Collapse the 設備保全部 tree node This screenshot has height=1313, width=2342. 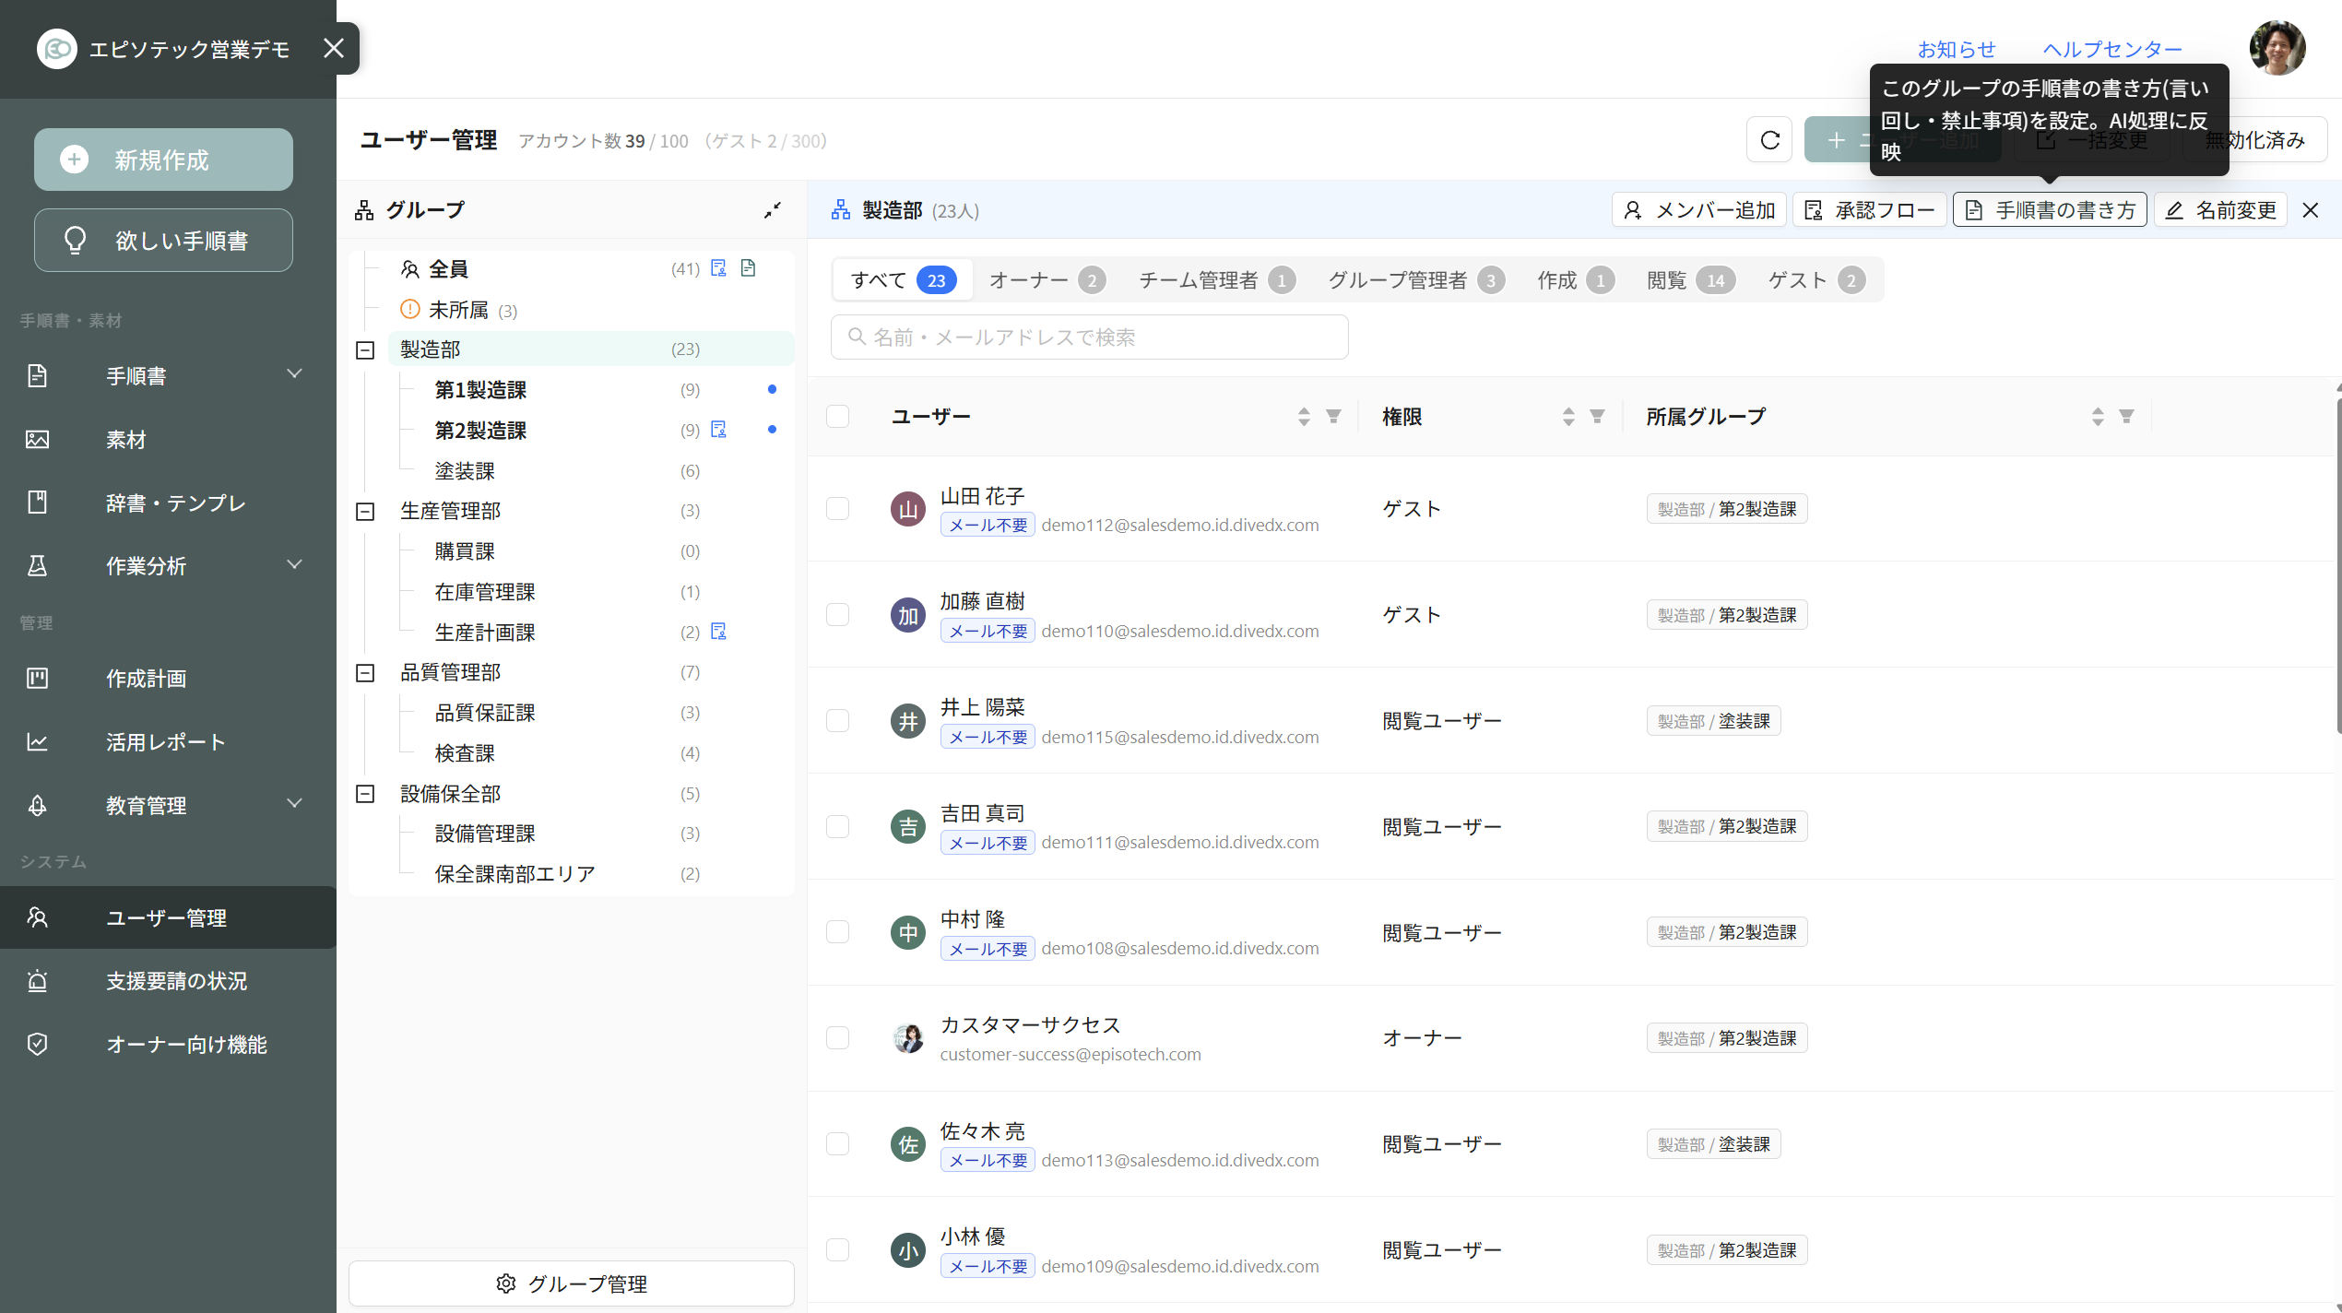[365, 794]
